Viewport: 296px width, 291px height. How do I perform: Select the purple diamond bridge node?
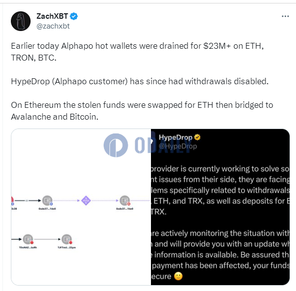coord(86,200)
